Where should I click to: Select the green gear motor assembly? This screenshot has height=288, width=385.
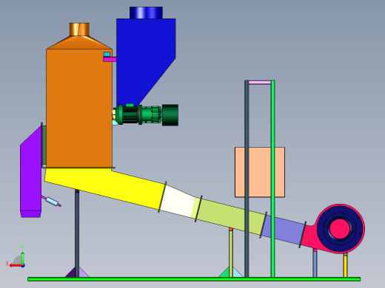pos(138,114)
